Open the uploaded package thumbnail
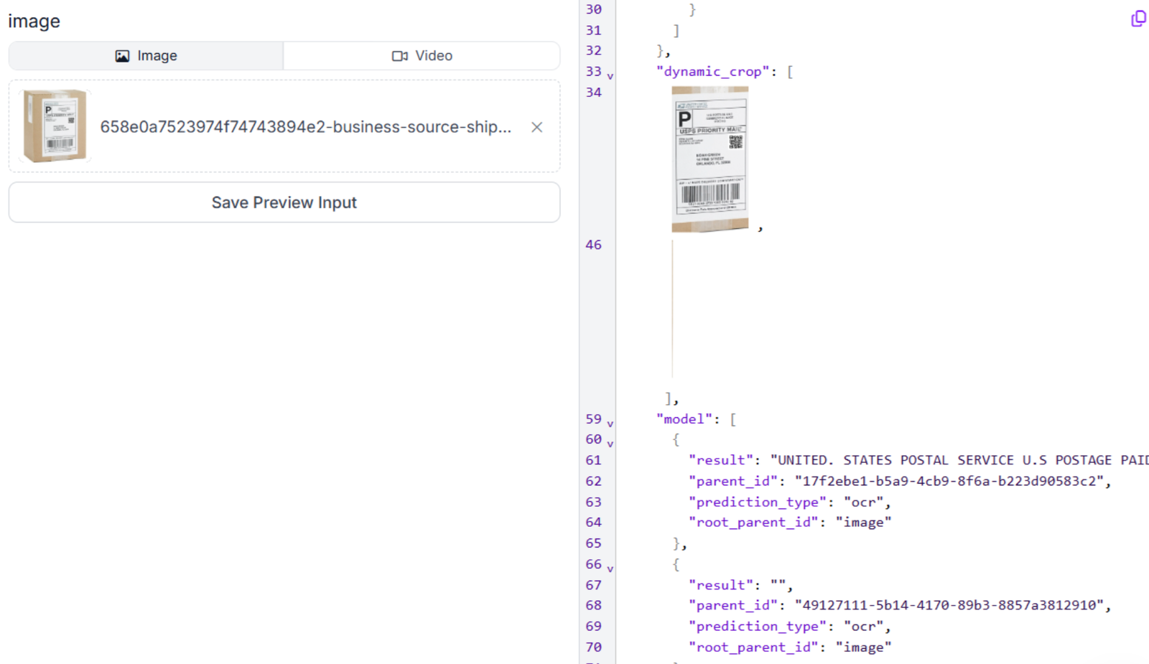 55,126
